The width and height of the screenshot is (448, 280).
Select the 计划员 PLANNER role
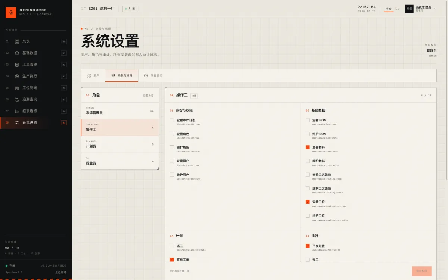tap(120, 144)
